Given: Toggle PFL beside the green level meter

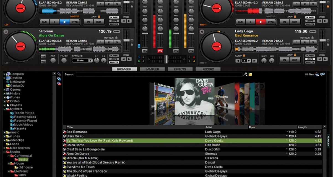Looking at the screenshot, I should click(x=176, y=51).
